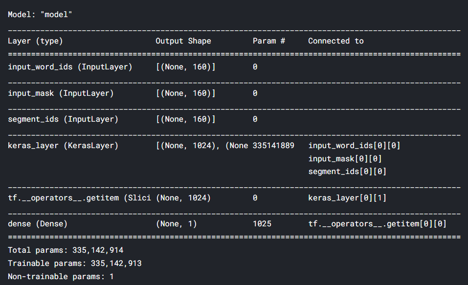Select the input_mask (InputLayer) layer name

tap(61, 93)
